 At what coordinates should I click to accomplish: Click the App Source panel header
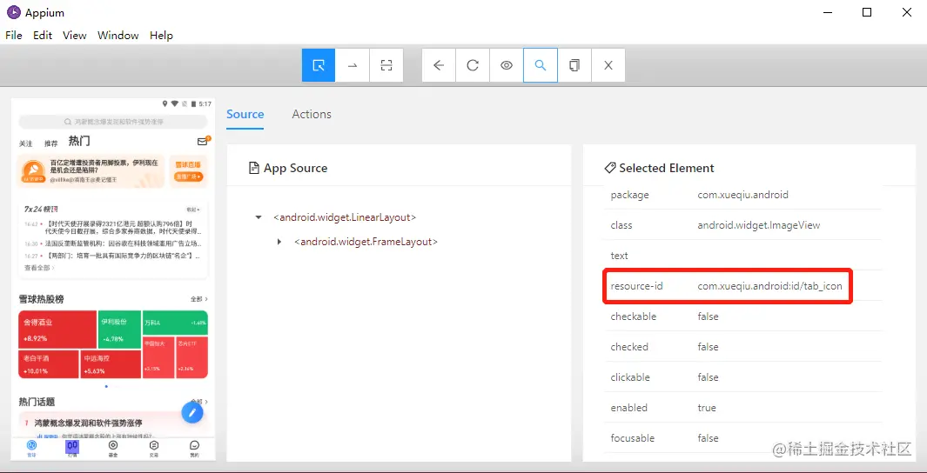pos(288,169)
